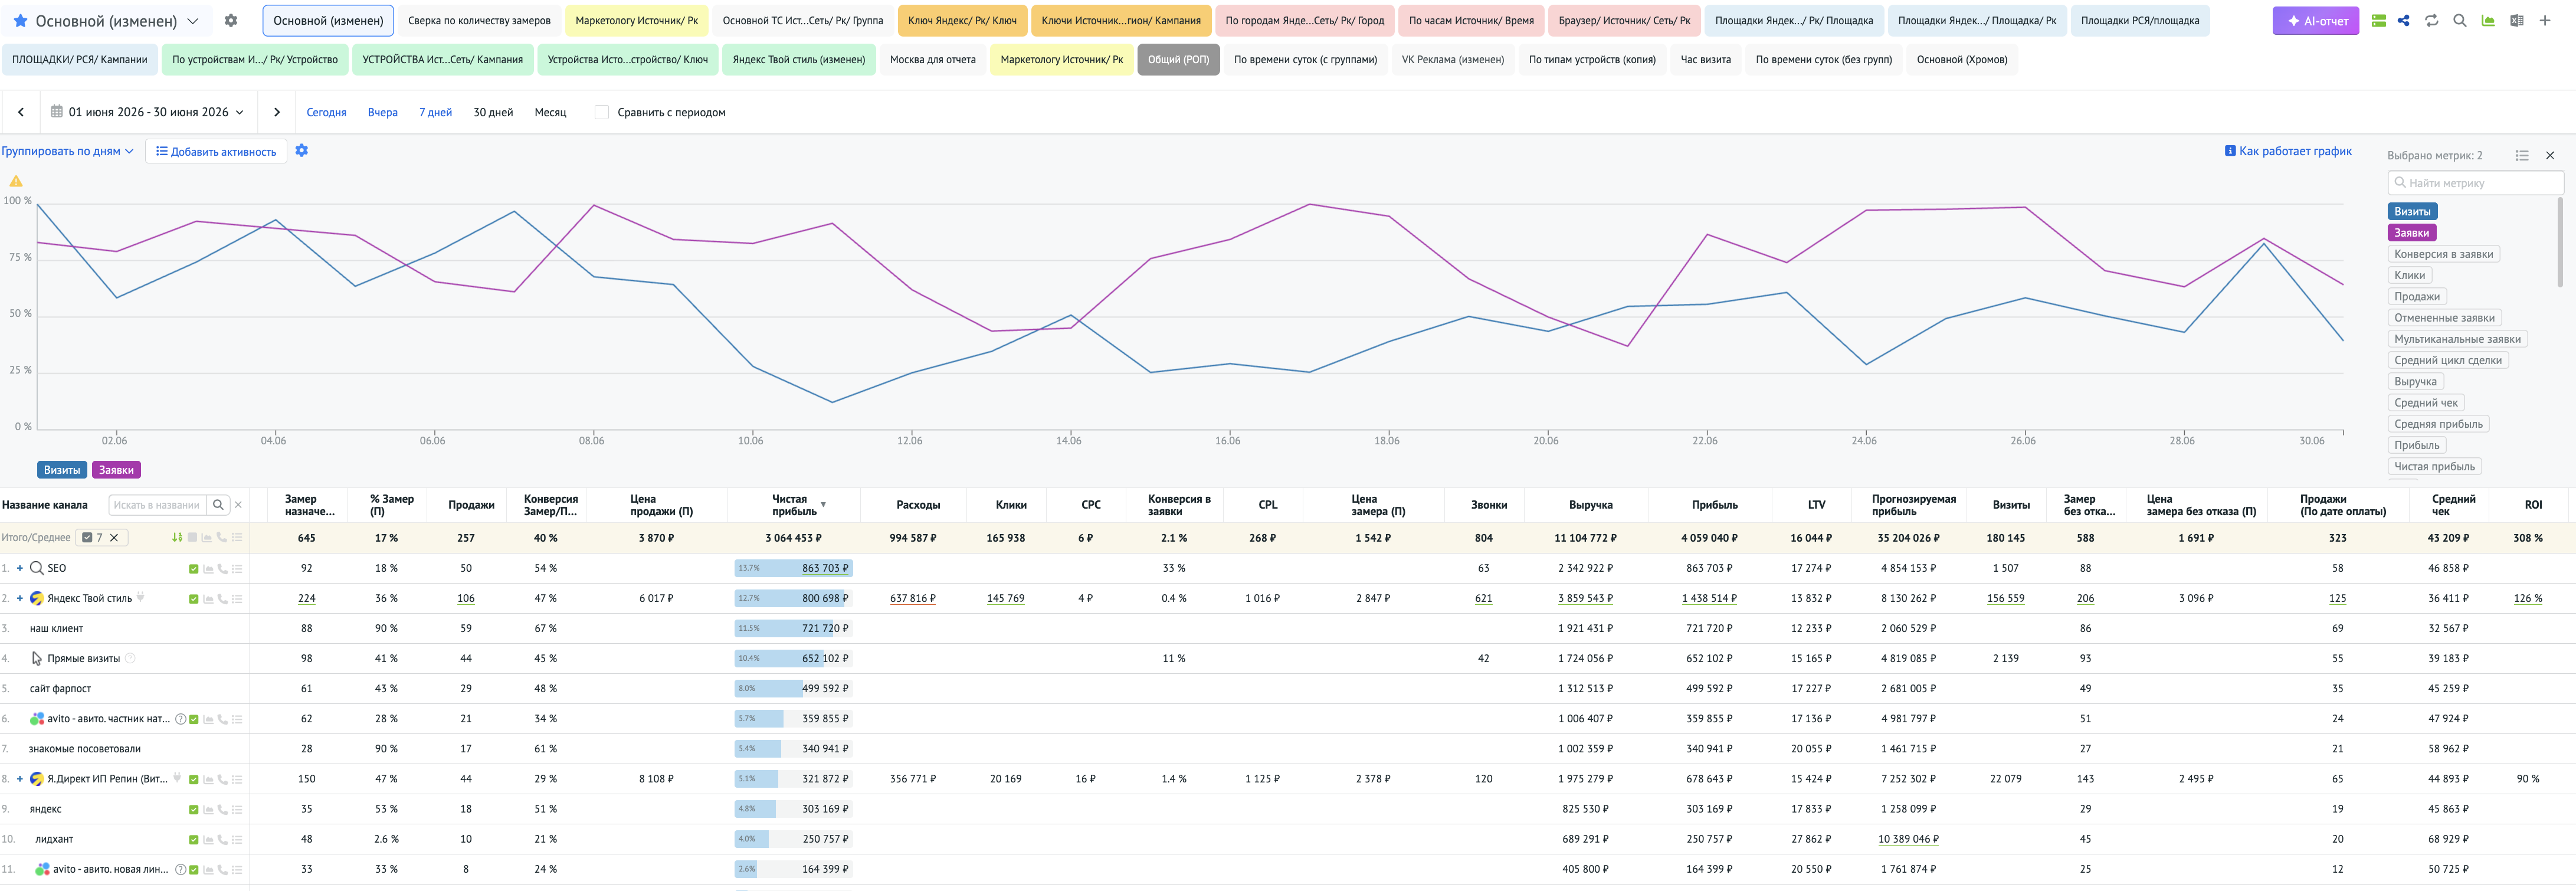This screenshot has height=891, width=2576.
Task: Open the По часам Источник/ Время tab
Action: (1471, 20)
